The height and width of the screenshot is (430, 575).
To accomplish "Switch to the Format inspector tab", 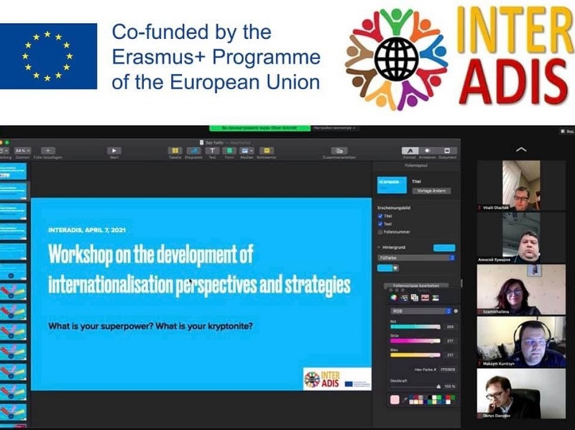I will [x=410, y=151].
